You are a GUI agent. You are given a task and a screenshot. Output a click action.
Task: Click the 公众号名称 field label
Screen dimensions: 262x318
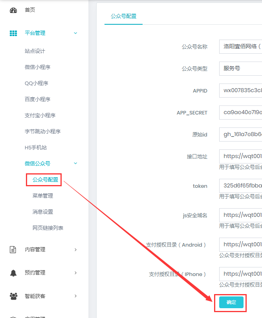tap(194, 47)
